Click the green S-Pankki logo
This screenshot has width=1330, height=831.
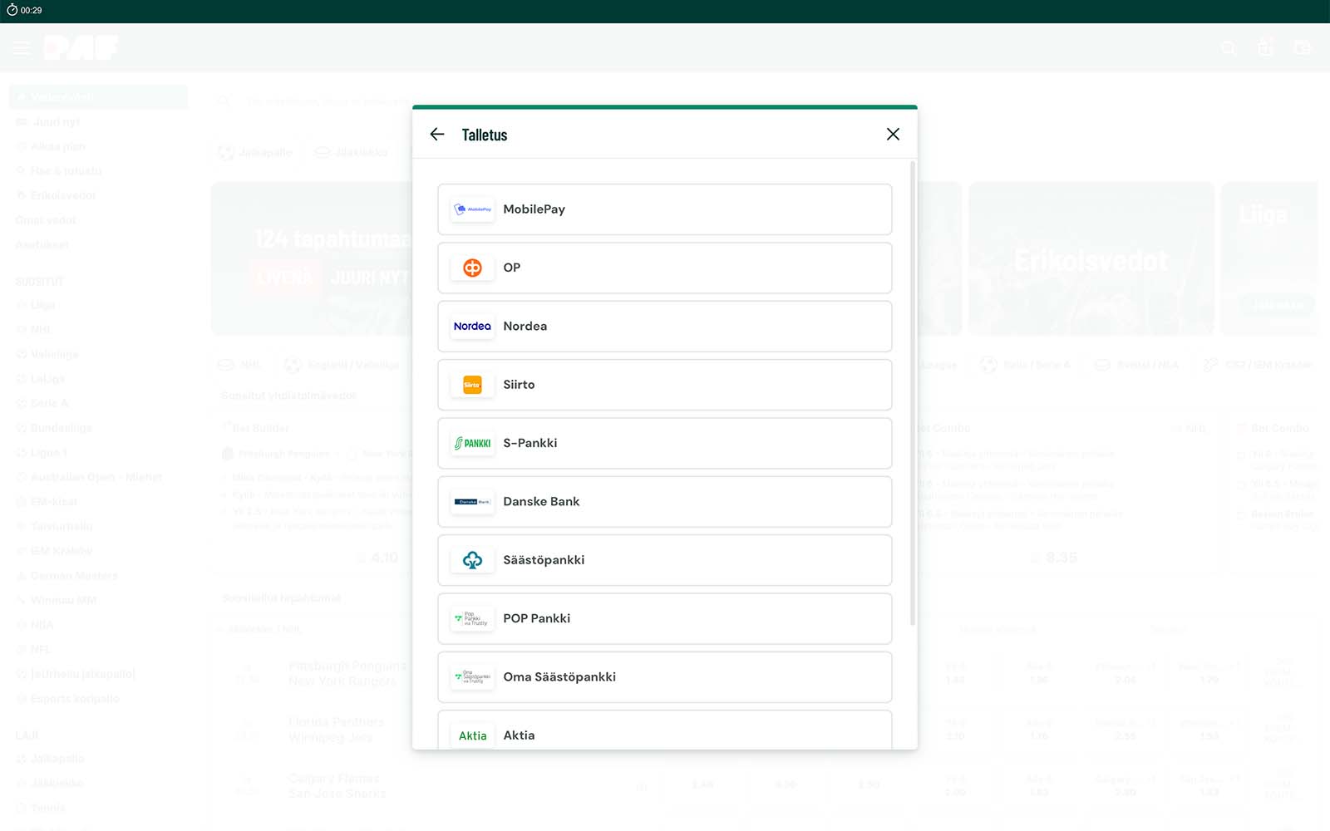tap(472, 443)
